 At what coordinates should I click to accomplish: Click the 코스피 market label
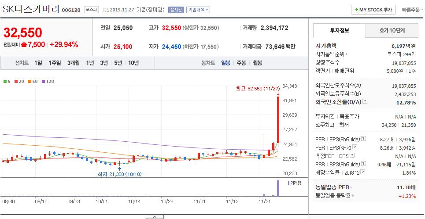tap(91, 10)
